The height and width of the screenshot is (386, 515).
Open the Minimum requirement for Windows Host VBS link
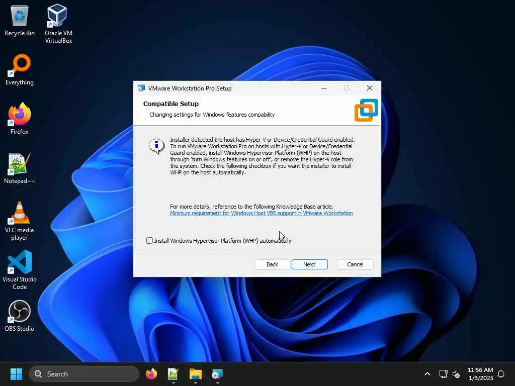261,213
